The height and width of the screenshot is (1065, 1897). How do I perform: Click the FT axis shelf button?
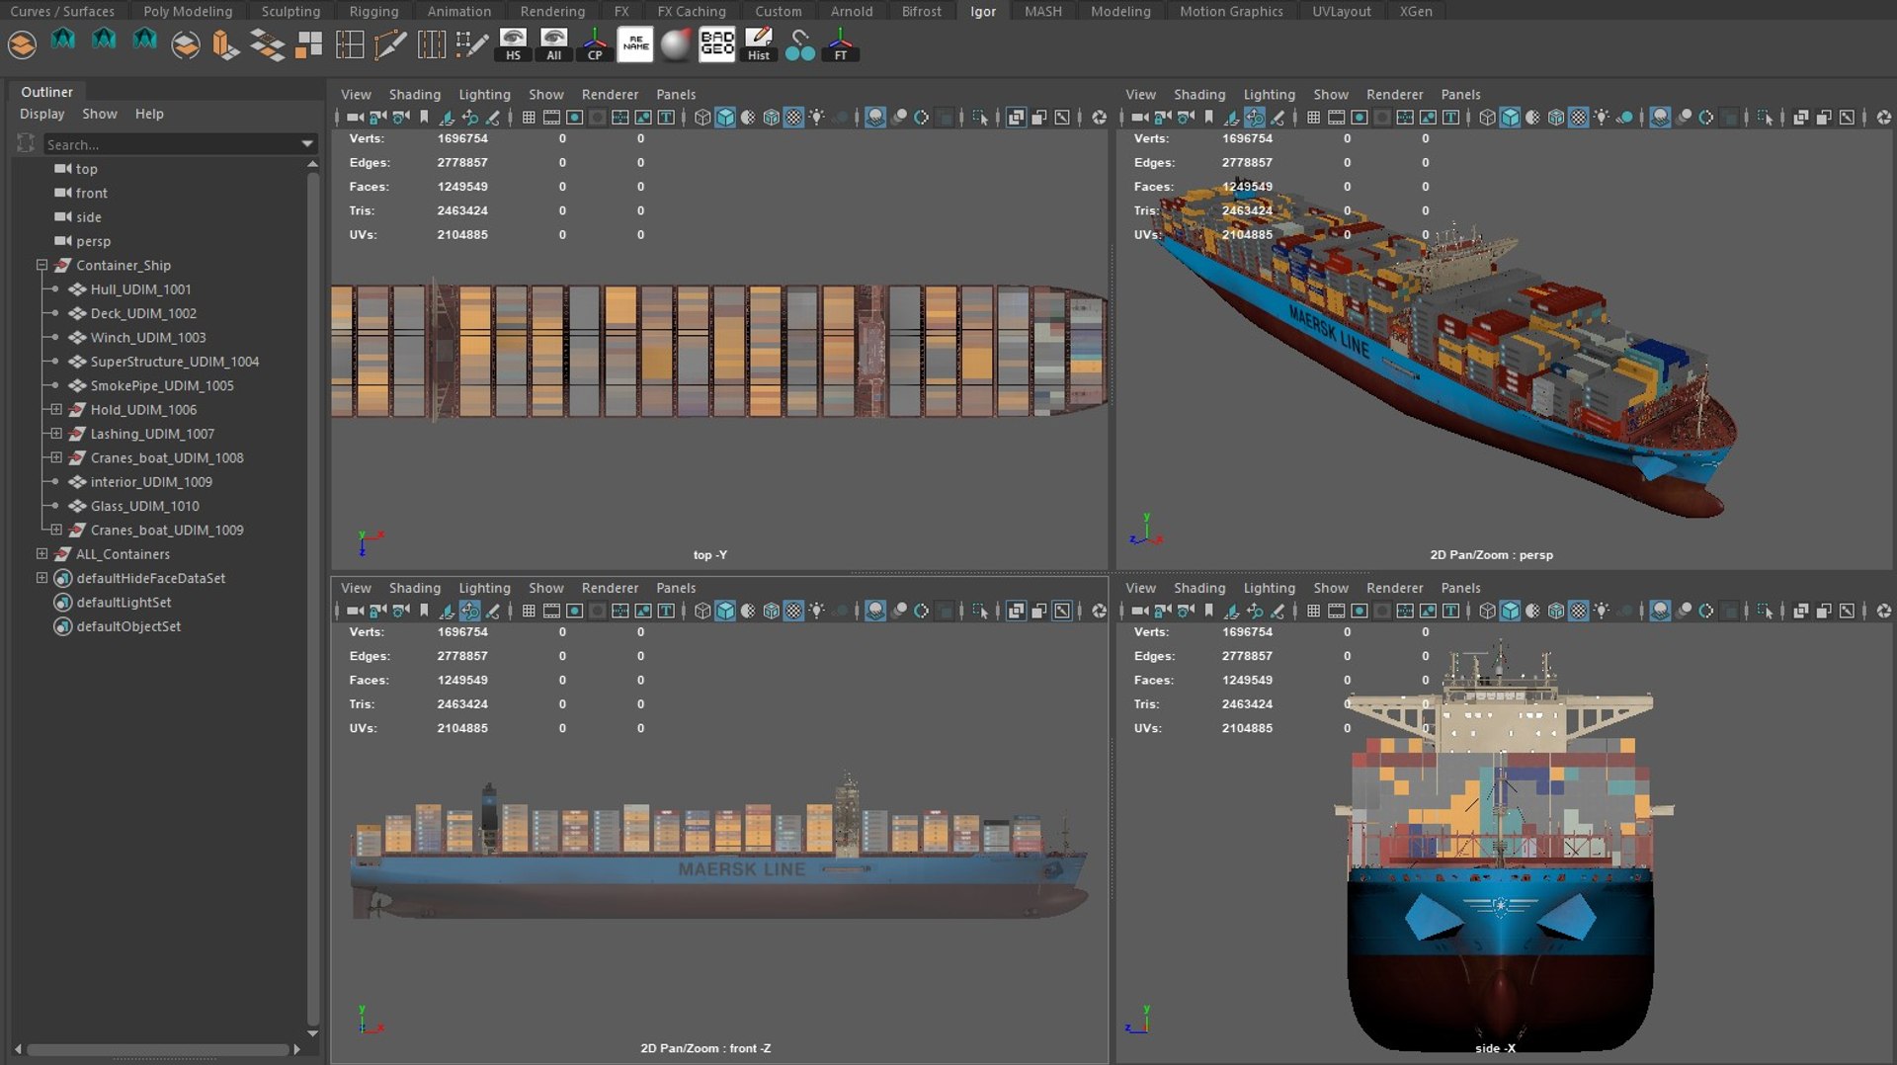coord(840,45)
